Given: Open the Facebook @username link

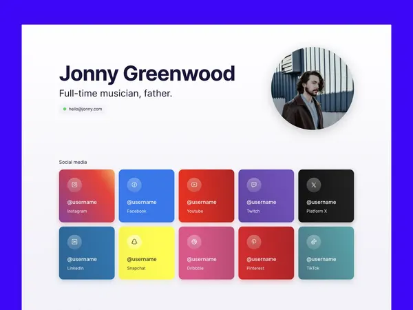Looking at the screenshot, I should 142,202.
